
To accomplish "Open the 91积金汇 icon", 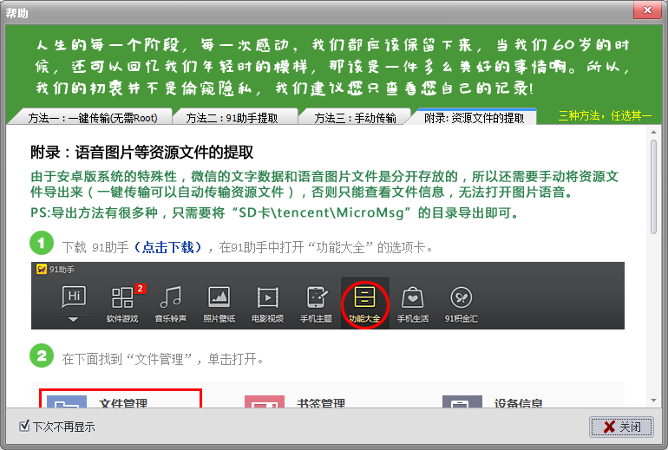I will pyautogui.click(x=461, y=299).
